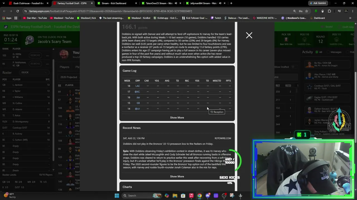The width and height of the screenshot is (357, 200).
Task: Close the Fantasy Football Draft - ESPN tab
Action: tap(92, 3)
